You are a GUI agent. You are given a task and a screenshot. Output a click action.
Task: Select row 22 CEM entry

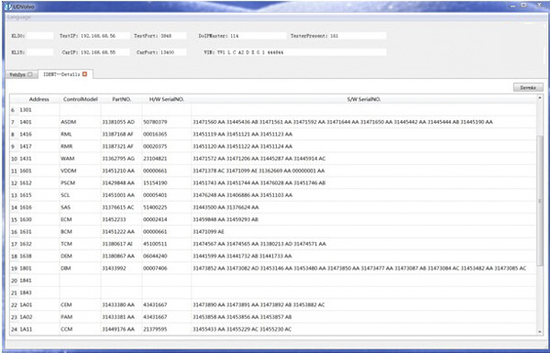tap(273, 304)
